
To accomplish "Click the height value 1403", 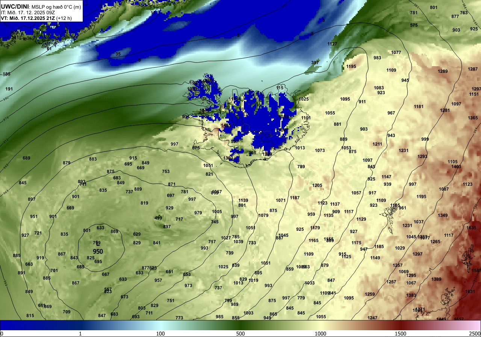I will (x=456, y=167).
